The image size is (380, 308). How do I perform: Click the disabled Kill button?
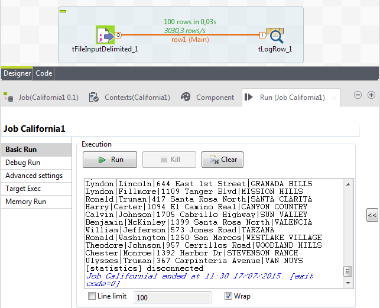(169, 160)
